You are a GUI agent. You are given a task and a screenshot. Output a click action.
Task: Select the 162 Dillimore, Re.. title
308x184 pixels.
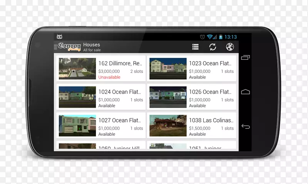pos(120,63)
